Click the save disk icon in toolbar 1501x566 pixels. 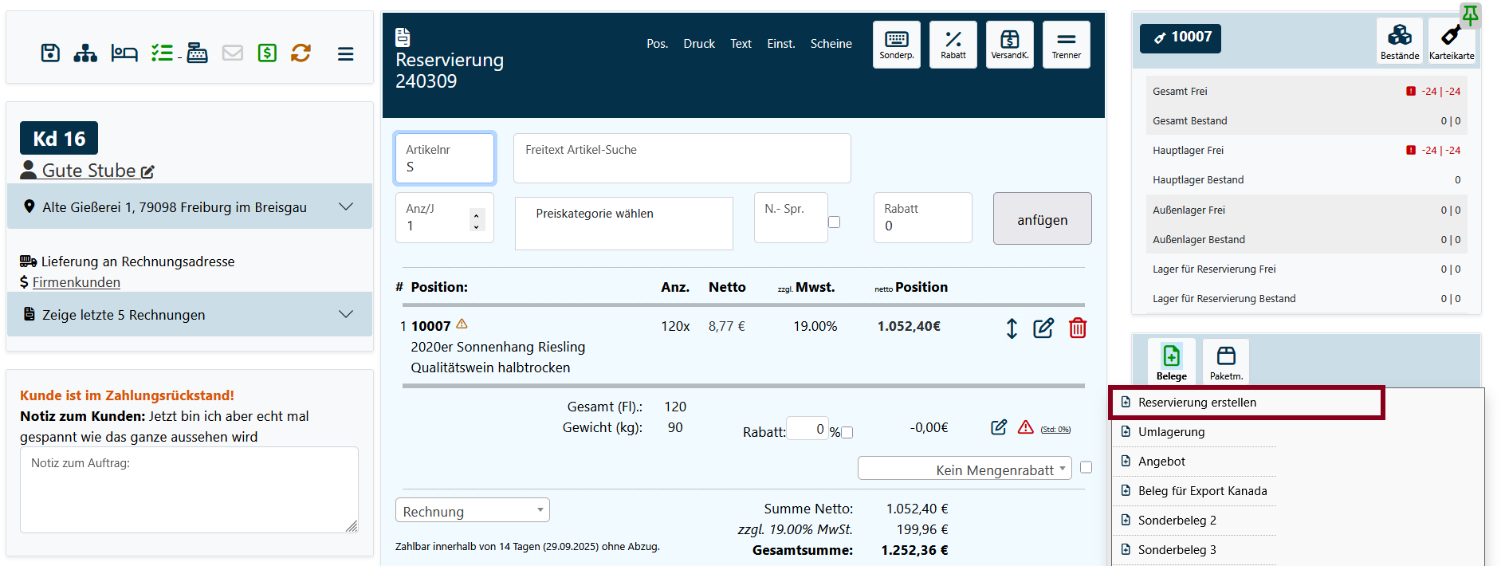pos(50,53)
